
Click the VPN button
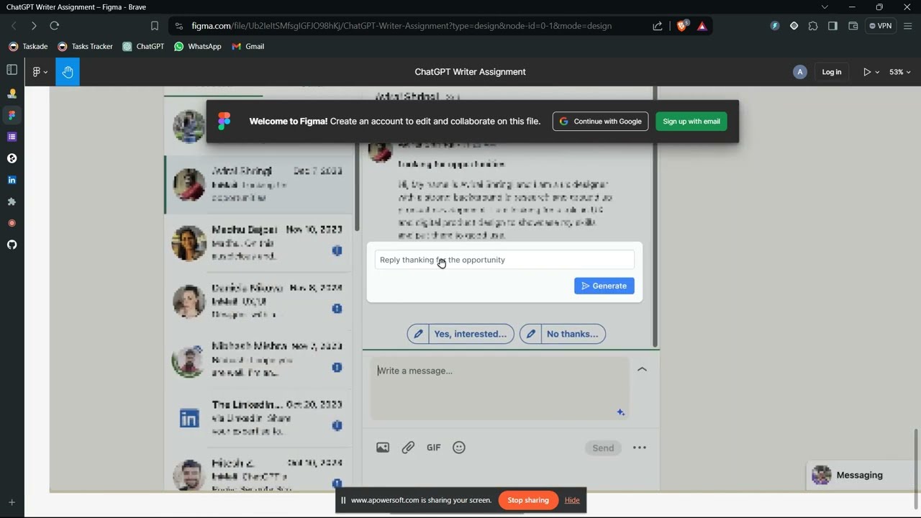(881, 26)
